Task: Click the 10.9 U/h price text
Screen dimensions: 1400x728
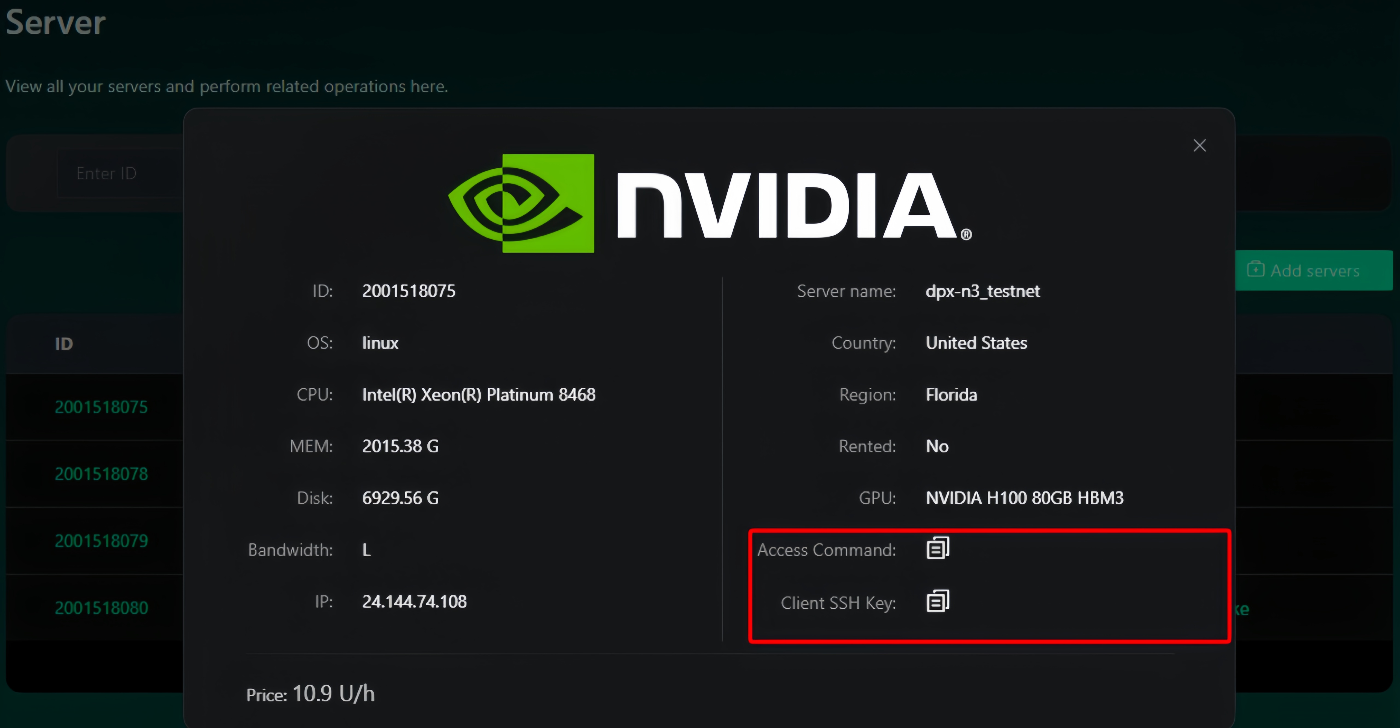Action: click(x=333, y=694)
